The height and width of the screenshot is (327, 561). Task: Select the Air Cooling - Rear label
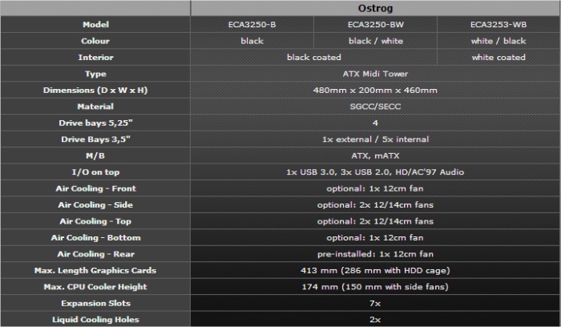95,254
